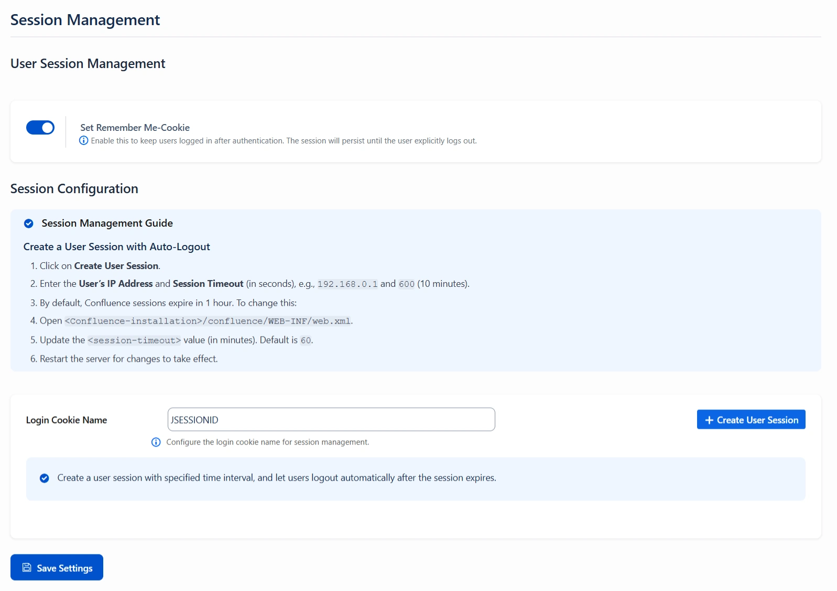Click the User Session Management heading

pos(88,64)
